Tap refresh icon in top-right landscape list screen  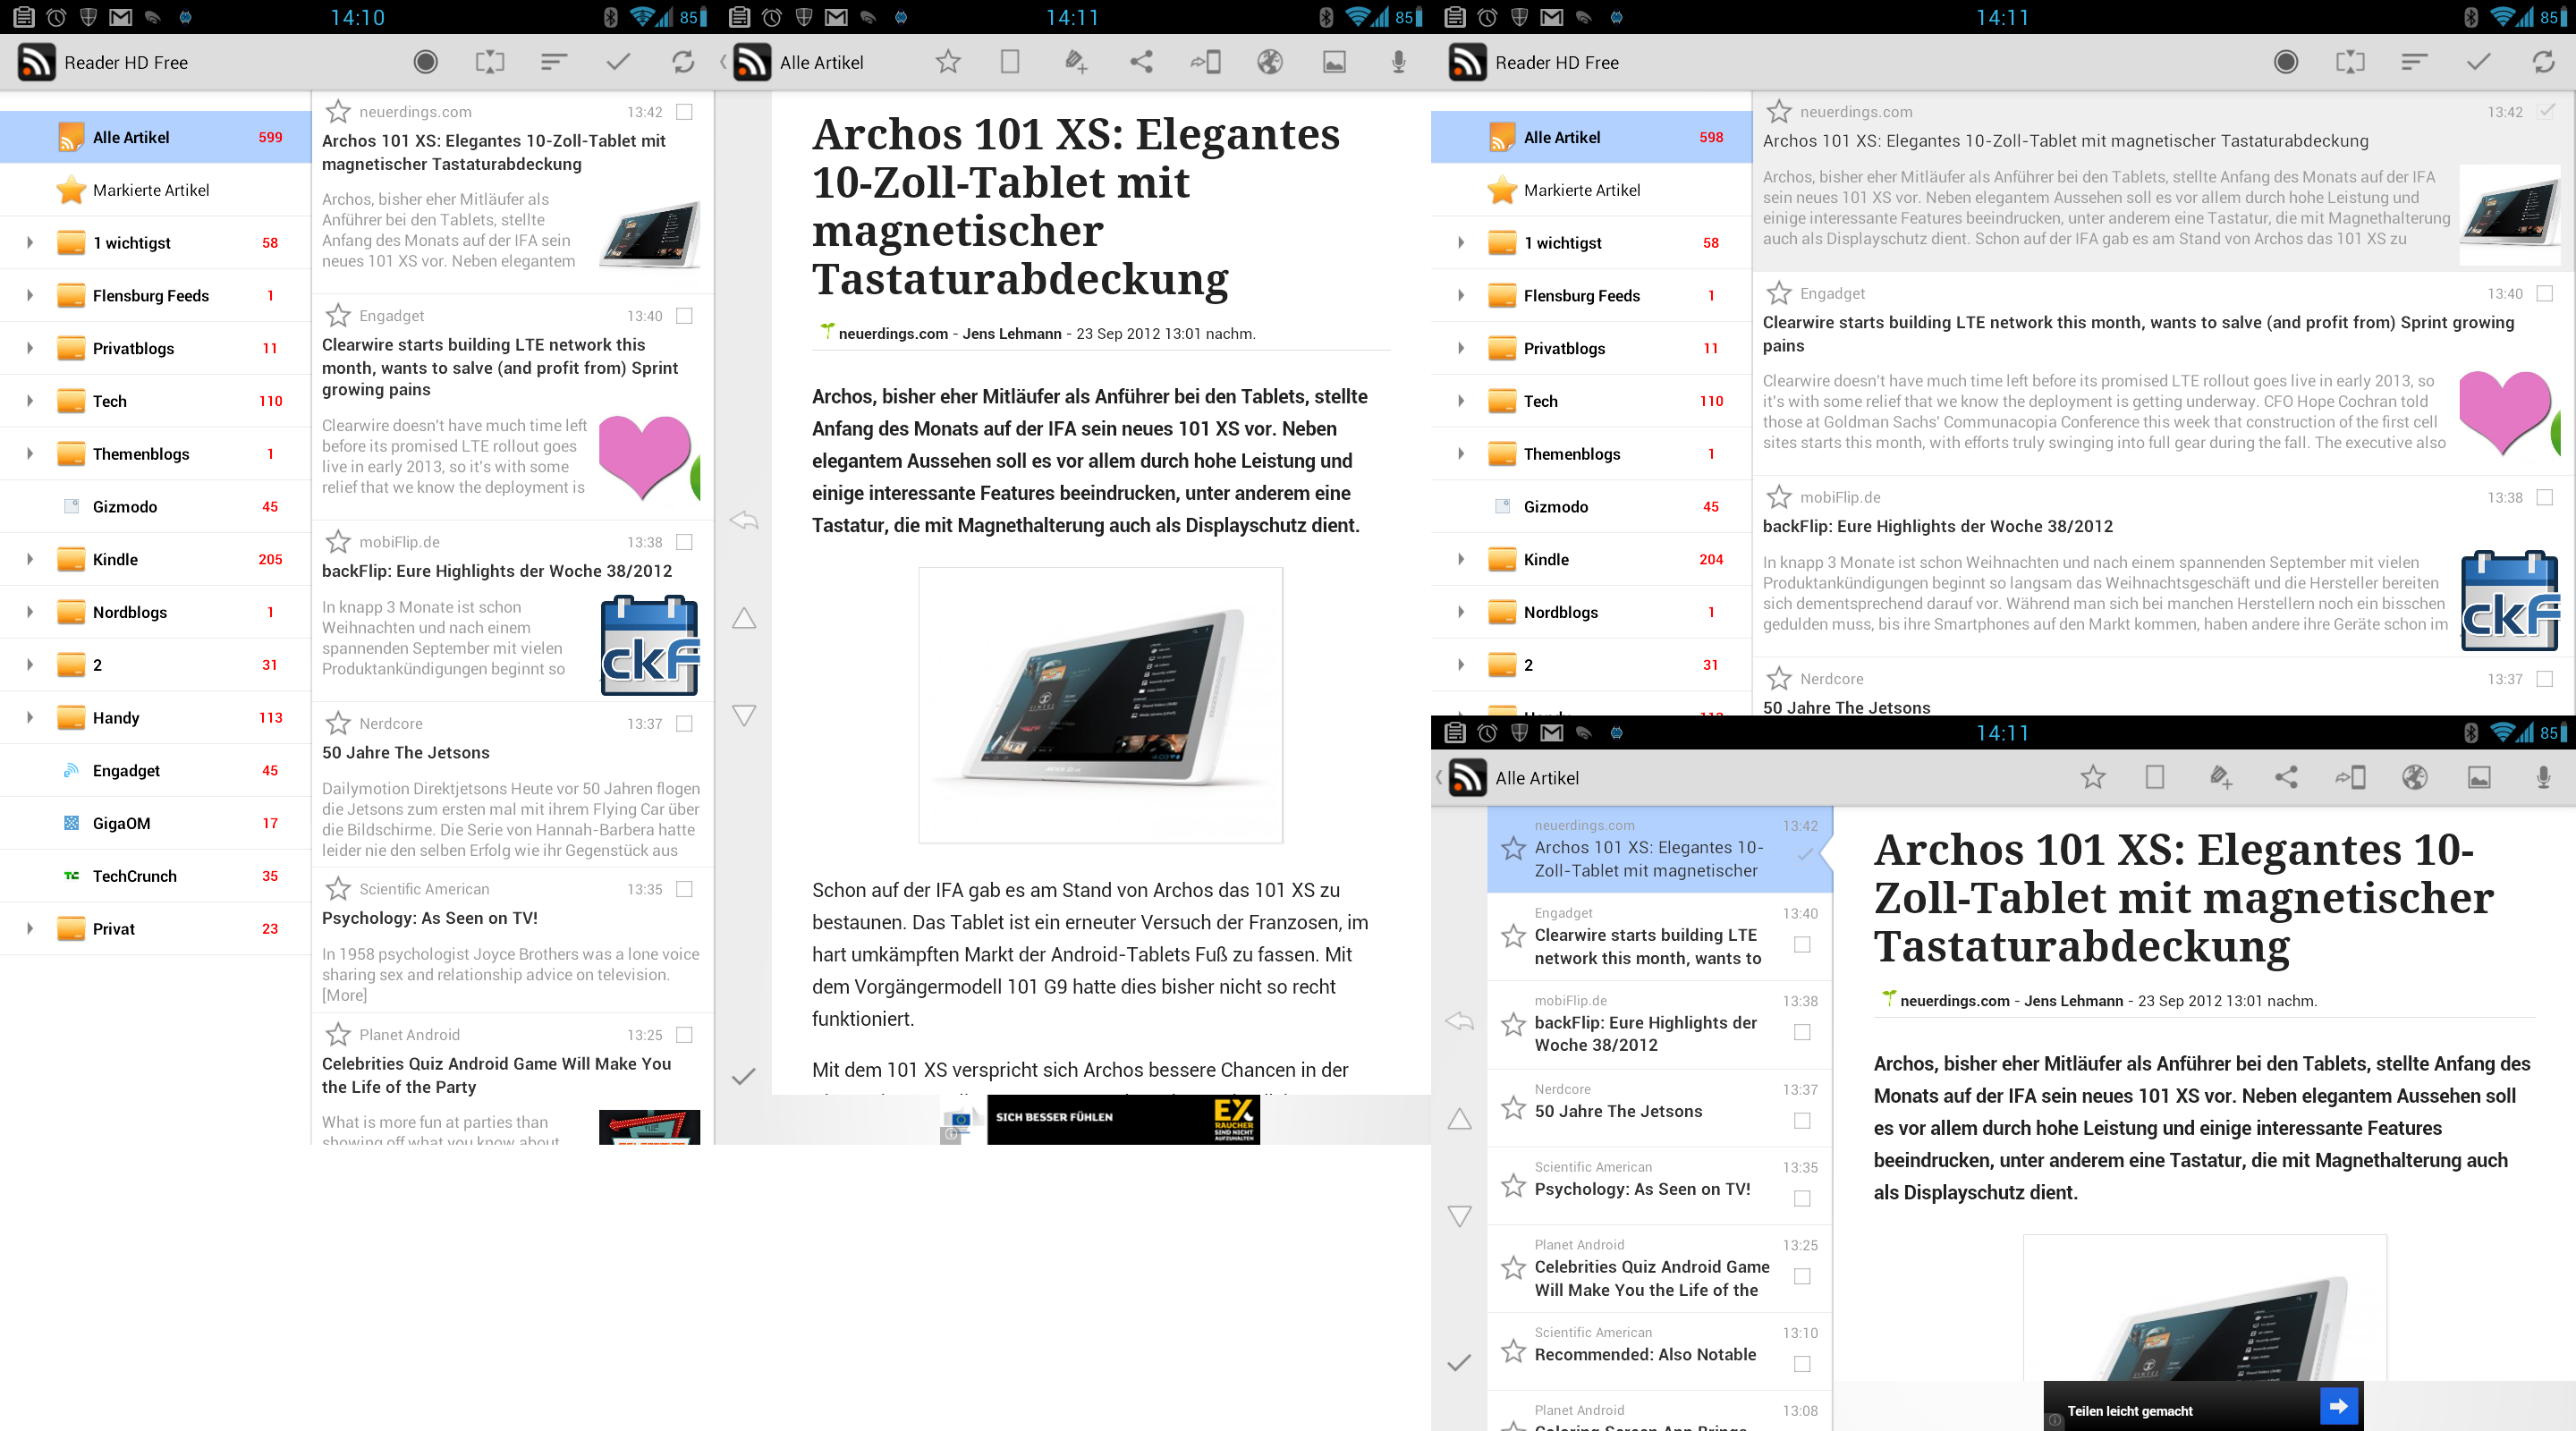pyautogui.click(x=2543, y=62)
